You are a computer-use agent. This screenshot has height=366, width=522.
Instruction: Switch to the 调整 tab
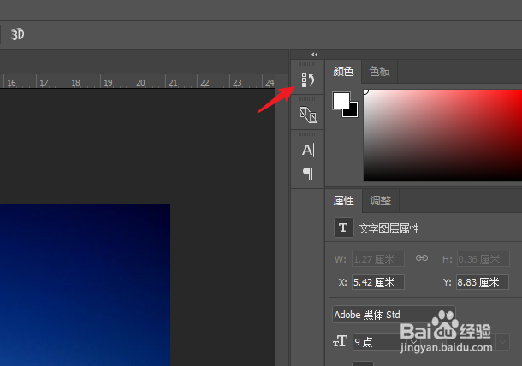[381, 201]
